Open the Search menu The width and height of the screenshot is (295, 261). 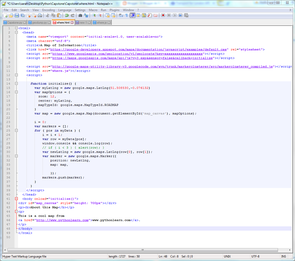25,10
